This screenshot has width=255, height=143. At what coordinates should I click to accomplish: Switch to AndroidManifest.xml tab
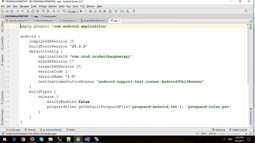(x=94, y=21)
